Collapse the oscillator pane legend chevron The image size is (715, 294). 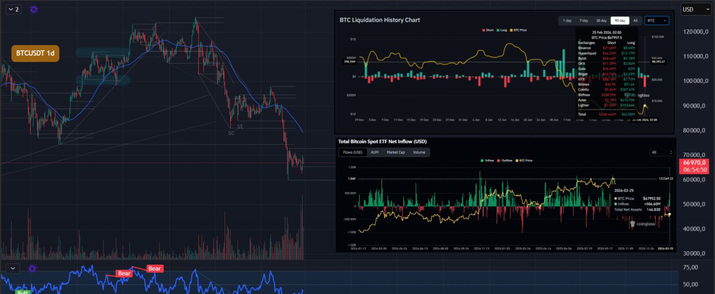[x=13, y=268]
